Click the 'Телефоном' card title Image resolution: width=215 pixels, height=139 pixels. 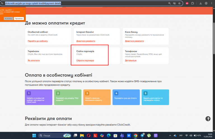pyautogui.click(x=131, y=51)
